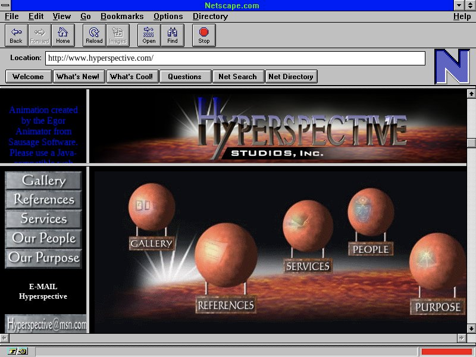
Task: Click the What's New! button
Action: [78, 76]
